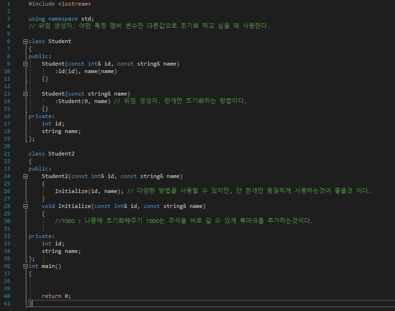Click line number 21 in gutter
Screen dimensions: 395x311
coord(7,154)
